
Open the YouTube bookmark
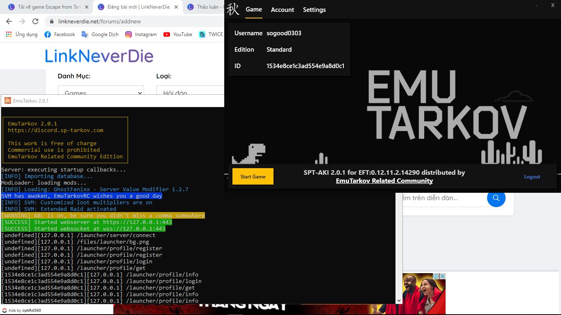178,34
